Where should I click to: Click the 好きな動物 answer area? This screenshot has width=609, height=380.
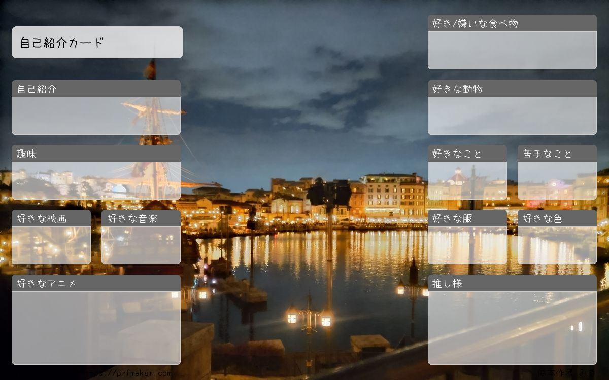[512, 116]
